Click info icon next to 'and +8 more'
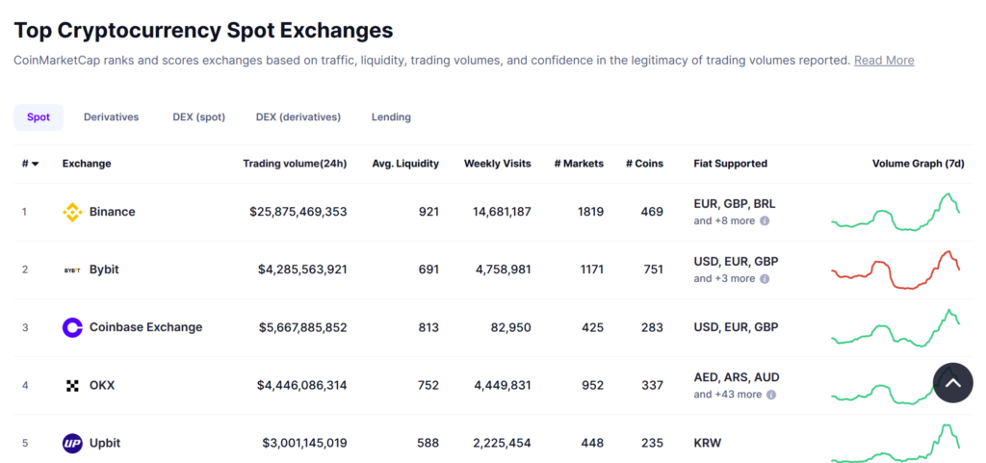 click(765, 221)
